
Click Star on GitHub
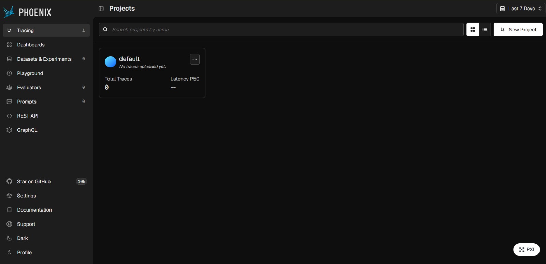click(46, 181)
